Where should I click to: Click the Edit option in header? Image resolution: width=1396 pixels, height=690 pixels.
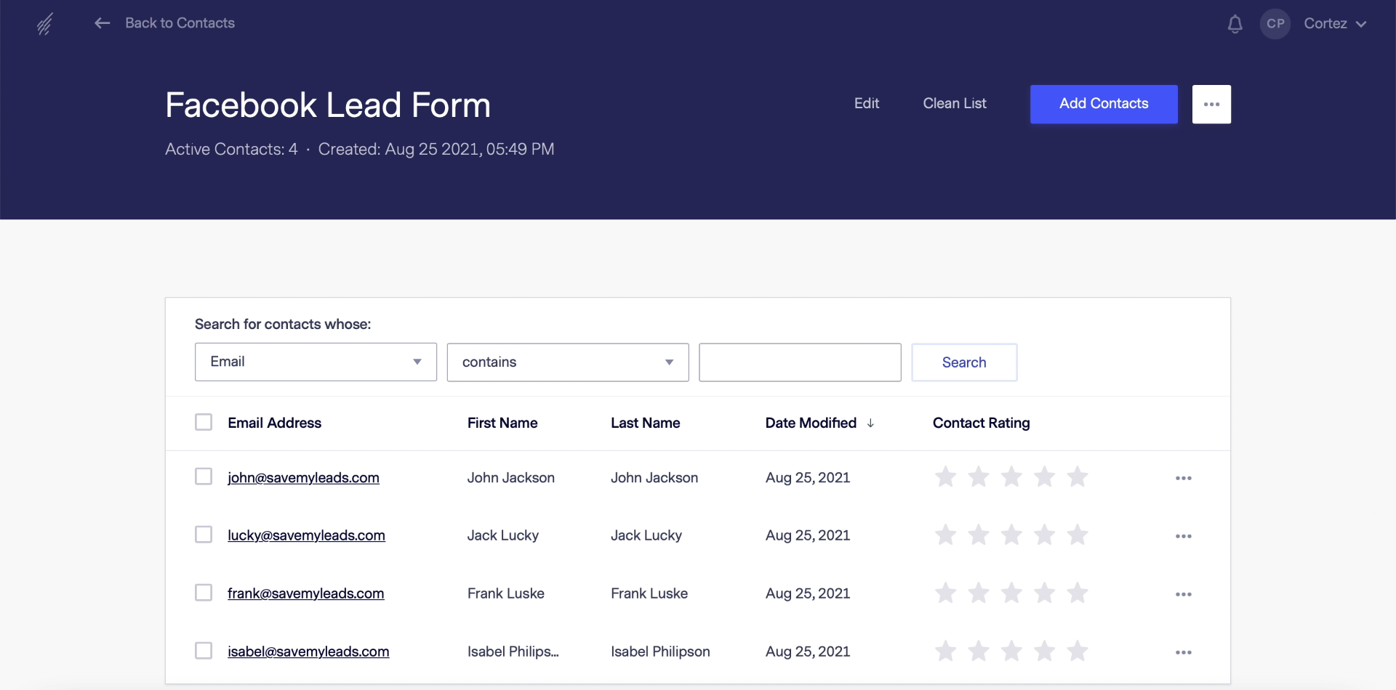click(x=867, y=103)
